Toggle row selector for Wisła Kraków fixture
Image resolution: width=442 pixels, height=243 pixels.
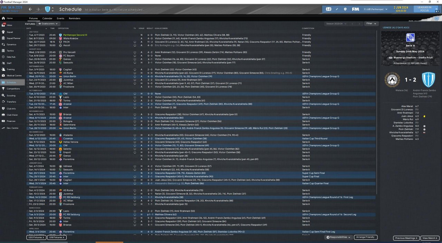tap(28, 38)
